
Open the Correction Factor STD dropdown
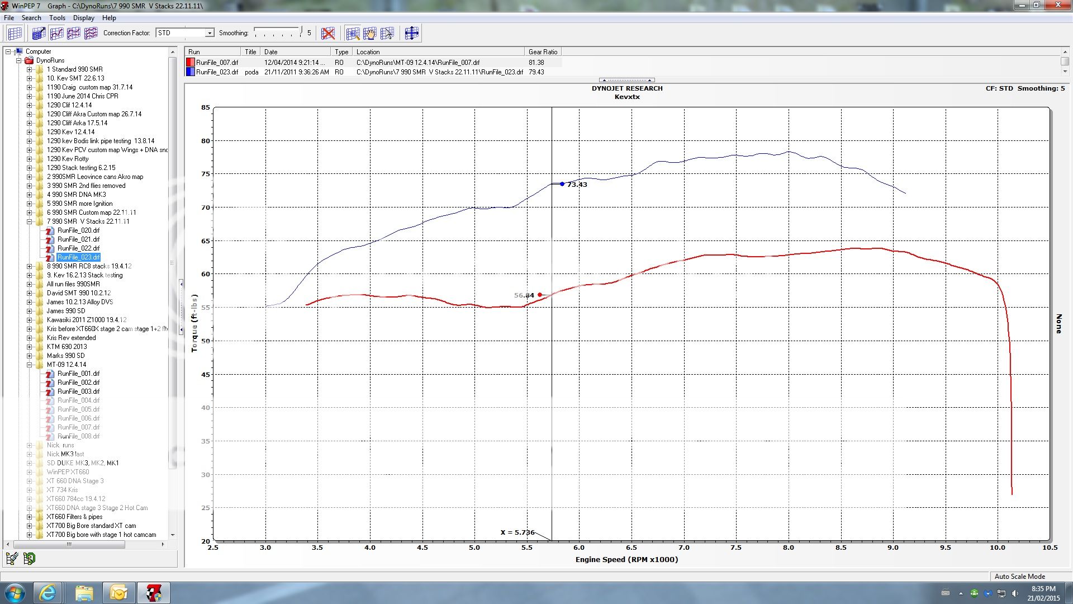point(210,33)
